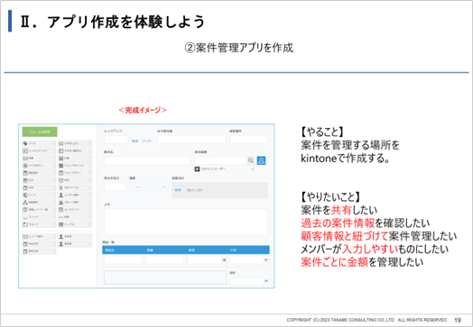Select the 文字列 (複数行) field icon
Screen dimensions: 473x327
tap(61, 150)
